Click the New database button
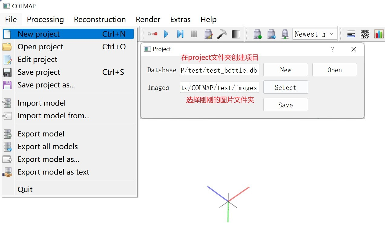 tap(285, 70)
